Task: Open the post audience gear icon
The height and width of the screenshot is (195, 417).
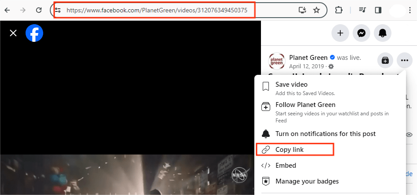Action: (331, 66)
